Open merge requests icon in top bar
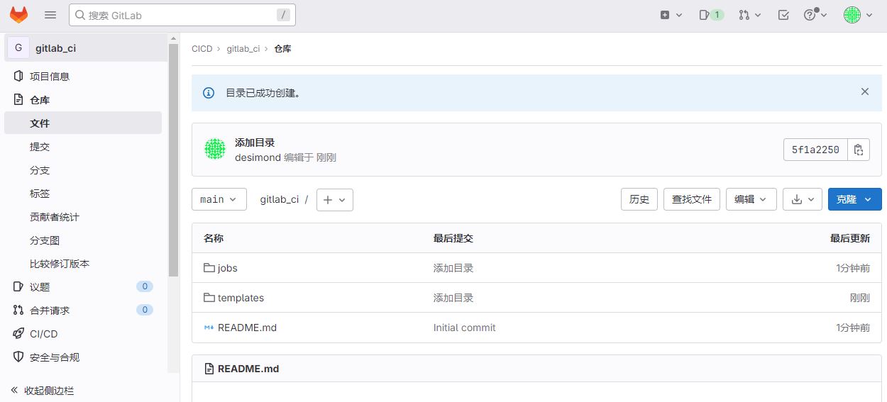The height and width of the screenshot is (402, 887). tap(749, 15)
